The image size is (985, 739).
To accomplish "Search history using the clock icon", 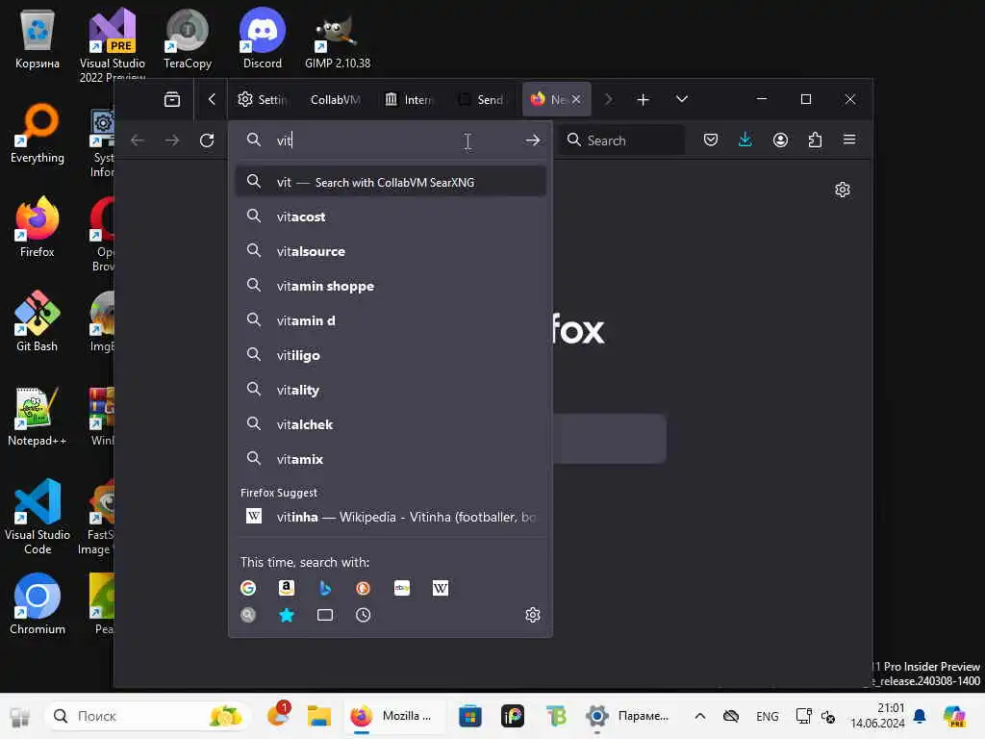I will click(363, 615).
